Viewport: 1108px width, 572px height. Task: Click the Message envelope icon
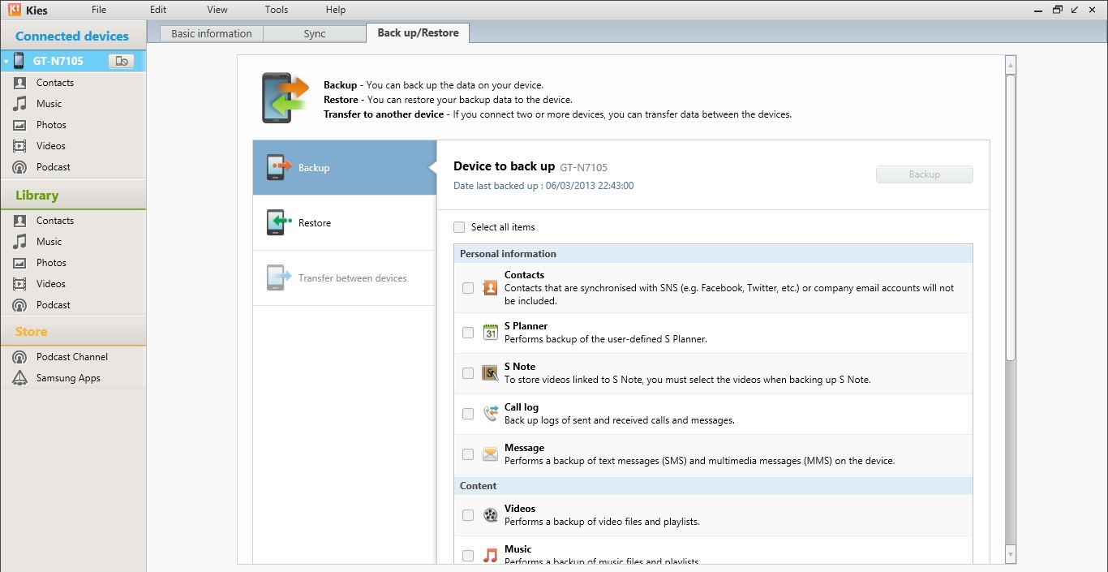click(x=490, y=454)
